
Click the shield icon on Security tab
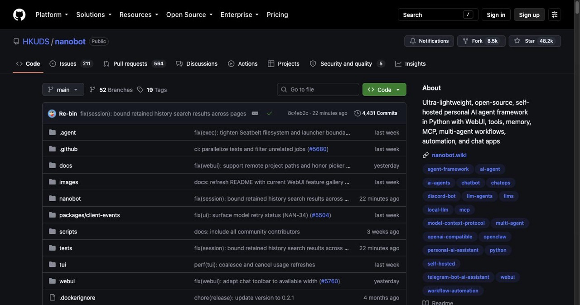click(313, 64)
